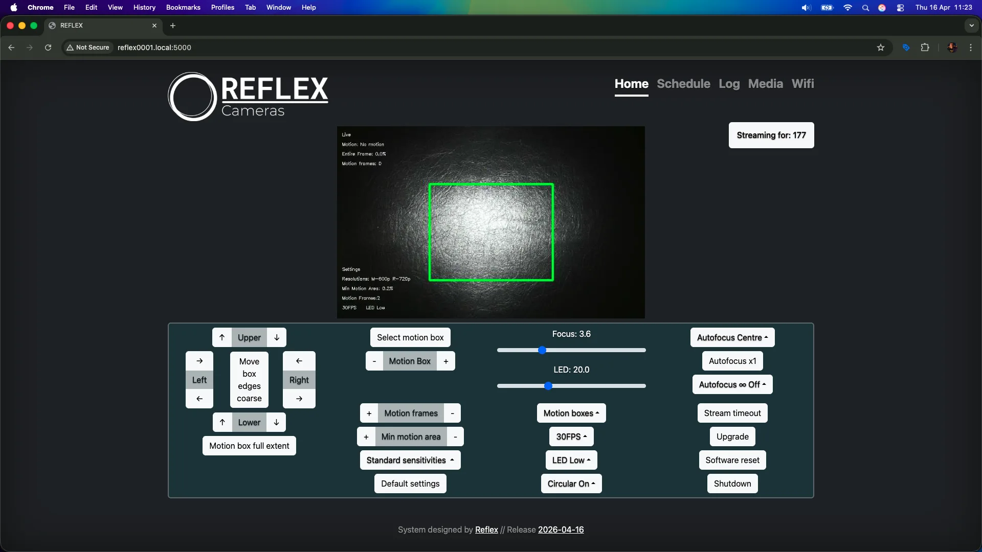Decrease Min motion area with minus
This screenshot has height=552, width=982.
[x=455, y=436]
